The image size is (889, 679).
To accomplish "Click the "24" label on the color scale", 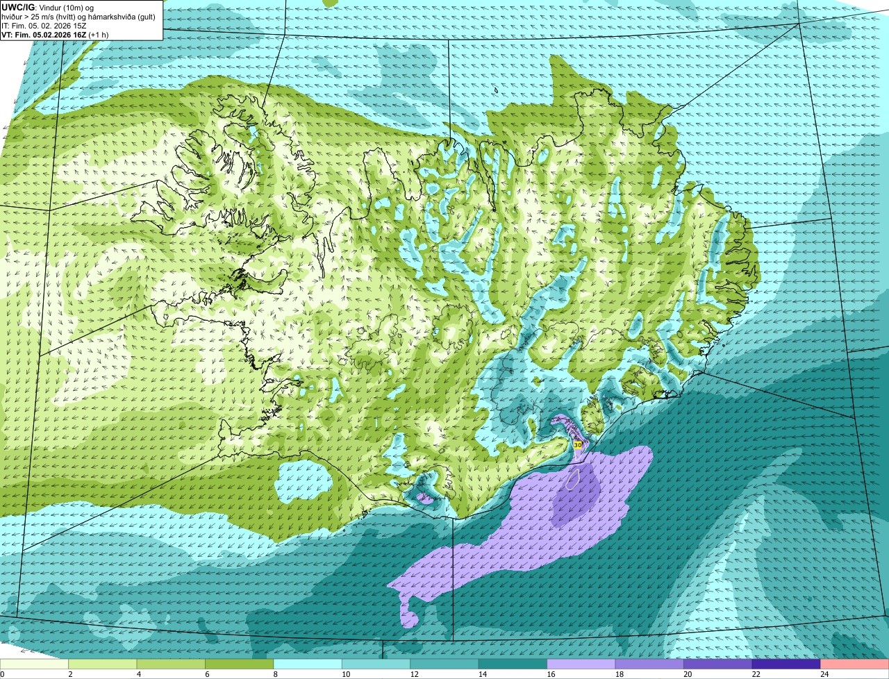I will coord(825,674).
